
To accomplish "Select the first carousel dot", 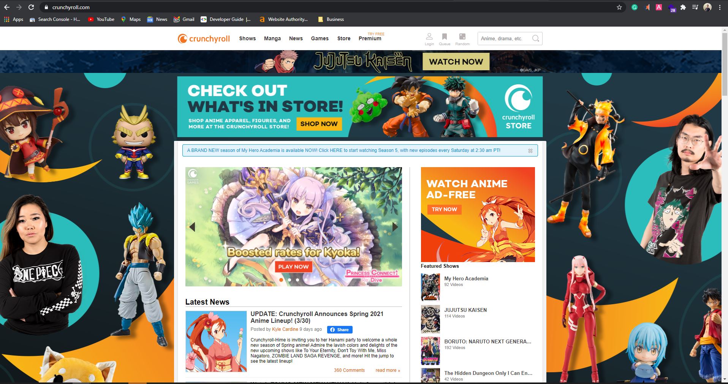I will pos(281,280).
